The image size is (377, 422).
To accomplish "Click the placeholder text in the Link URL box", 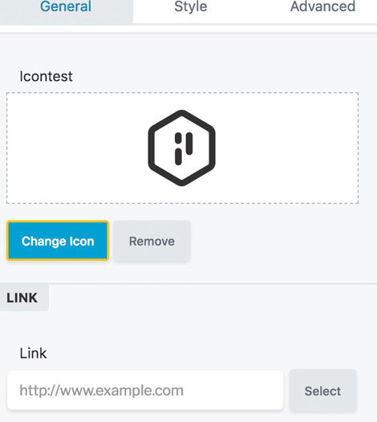I will [x=101, y=390].
